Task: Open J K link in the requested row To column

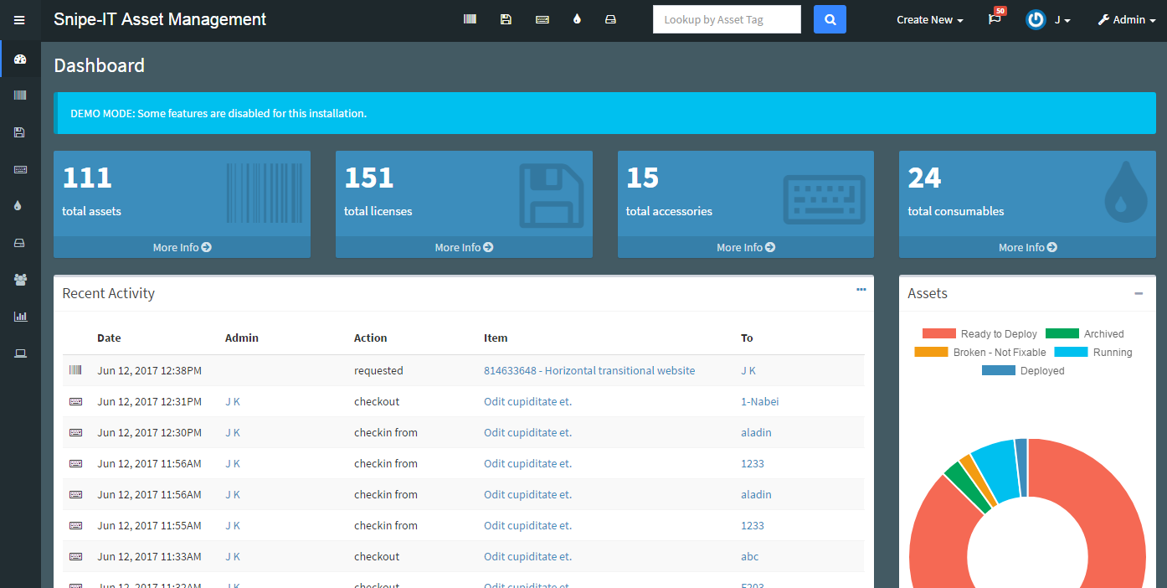Action: point(748,370)
